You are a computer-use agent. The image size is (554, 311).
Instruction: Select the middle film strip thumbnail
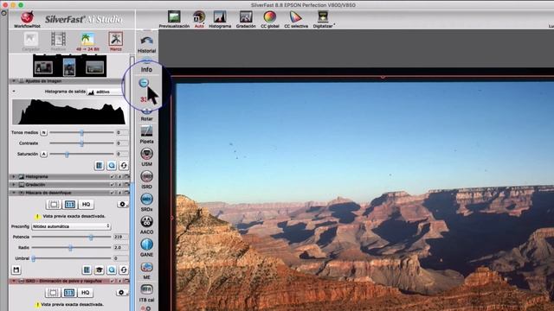pyautogui.click(x=69, y=67)
